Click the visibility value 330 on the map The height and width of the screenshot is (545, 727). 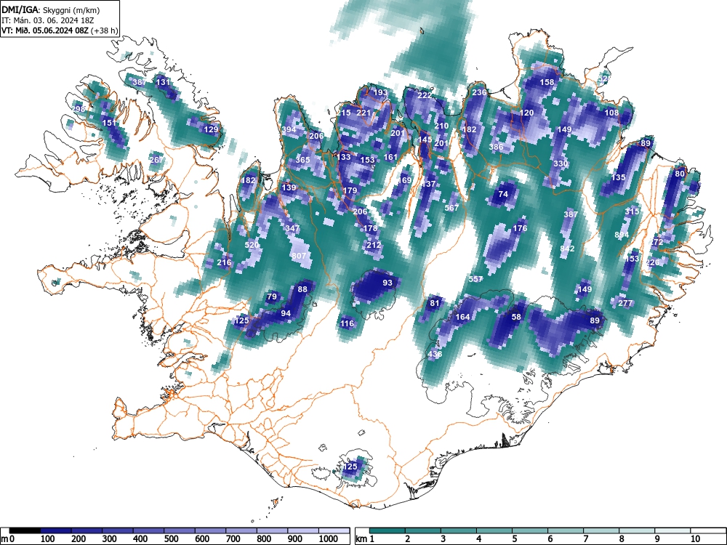point(561,163)
